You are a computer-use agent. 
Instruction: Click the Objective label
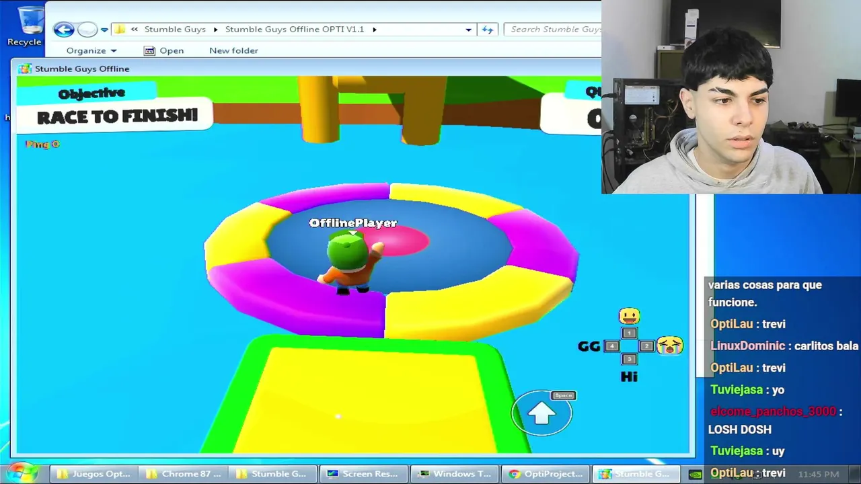[91, 93]
